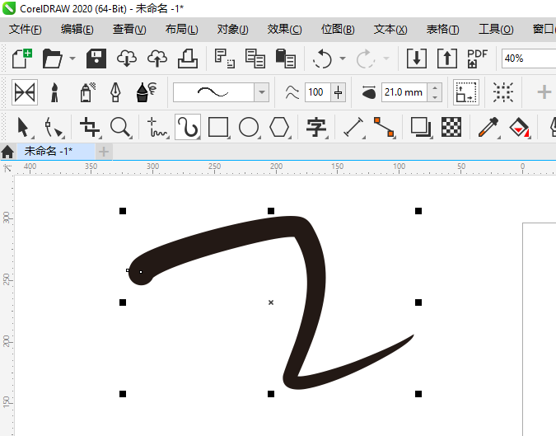The image size is (556, 436).
Task: Toggle the Preset artistic media mode
Action: [24, 92]
